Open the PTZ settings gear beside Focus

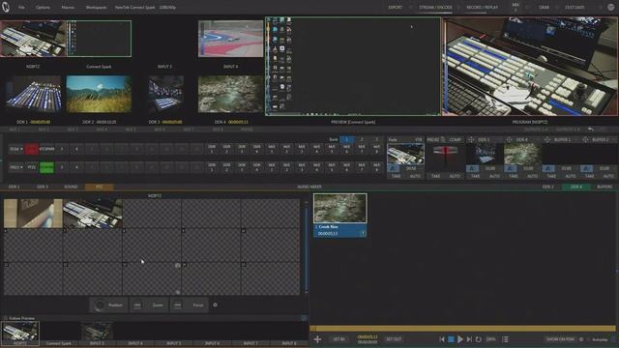point(215,304)
